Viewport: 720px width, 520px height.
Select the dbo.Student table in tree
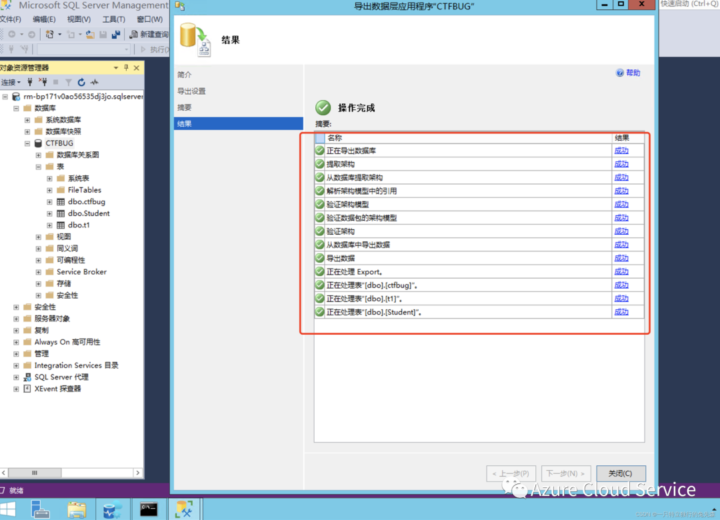pyautogui.click(x=89, y=213)
